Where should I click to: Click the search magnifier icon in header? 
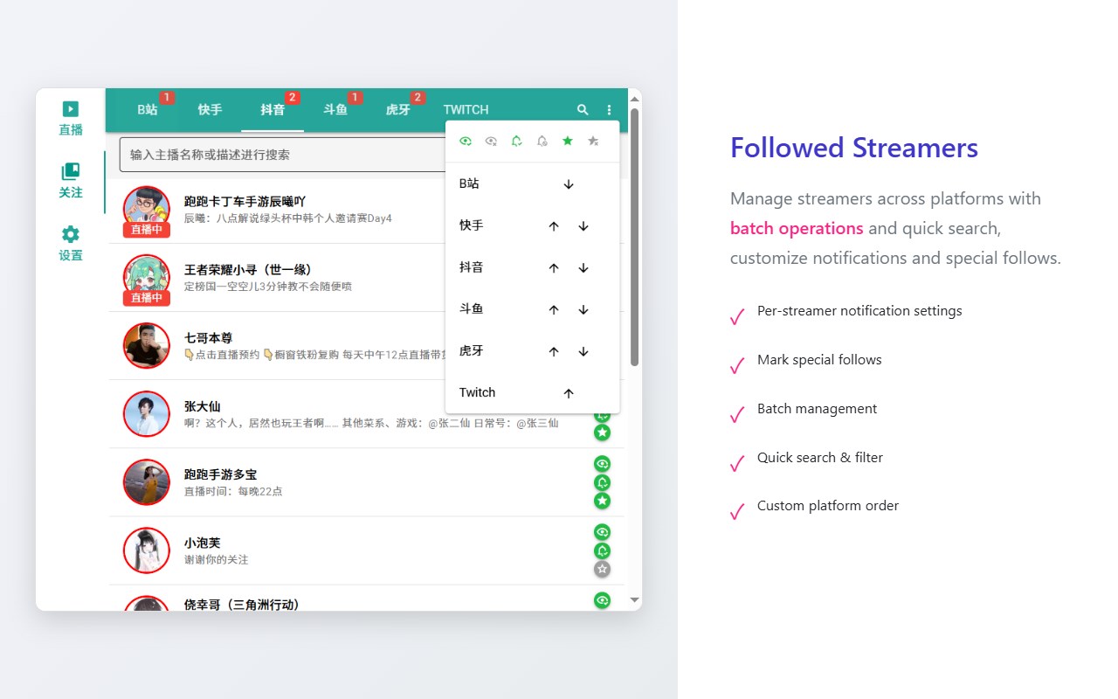click(x=583, y=110)
